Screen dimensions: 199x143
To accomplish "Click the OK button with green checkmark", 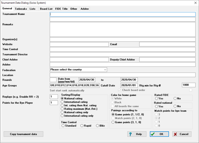I will pos(159,134).
